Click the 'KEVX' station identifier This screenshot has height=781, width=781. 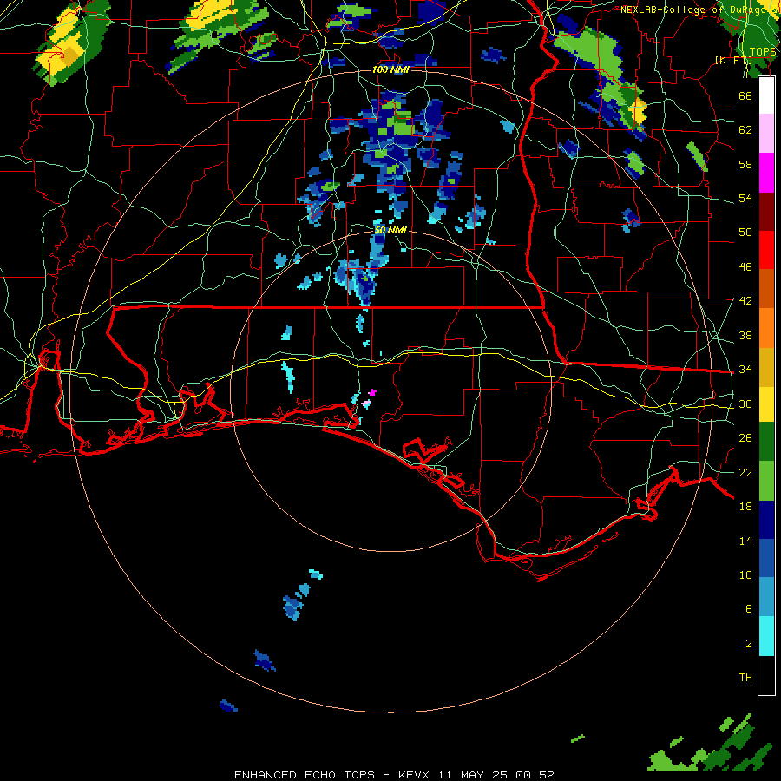pos(416,775)
